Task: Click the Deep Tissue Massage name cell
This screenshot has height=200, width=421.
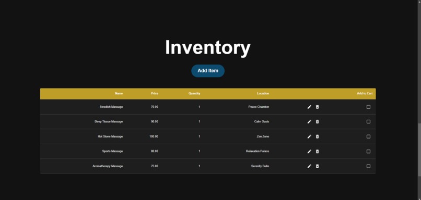Action: [x=109, y=121]
